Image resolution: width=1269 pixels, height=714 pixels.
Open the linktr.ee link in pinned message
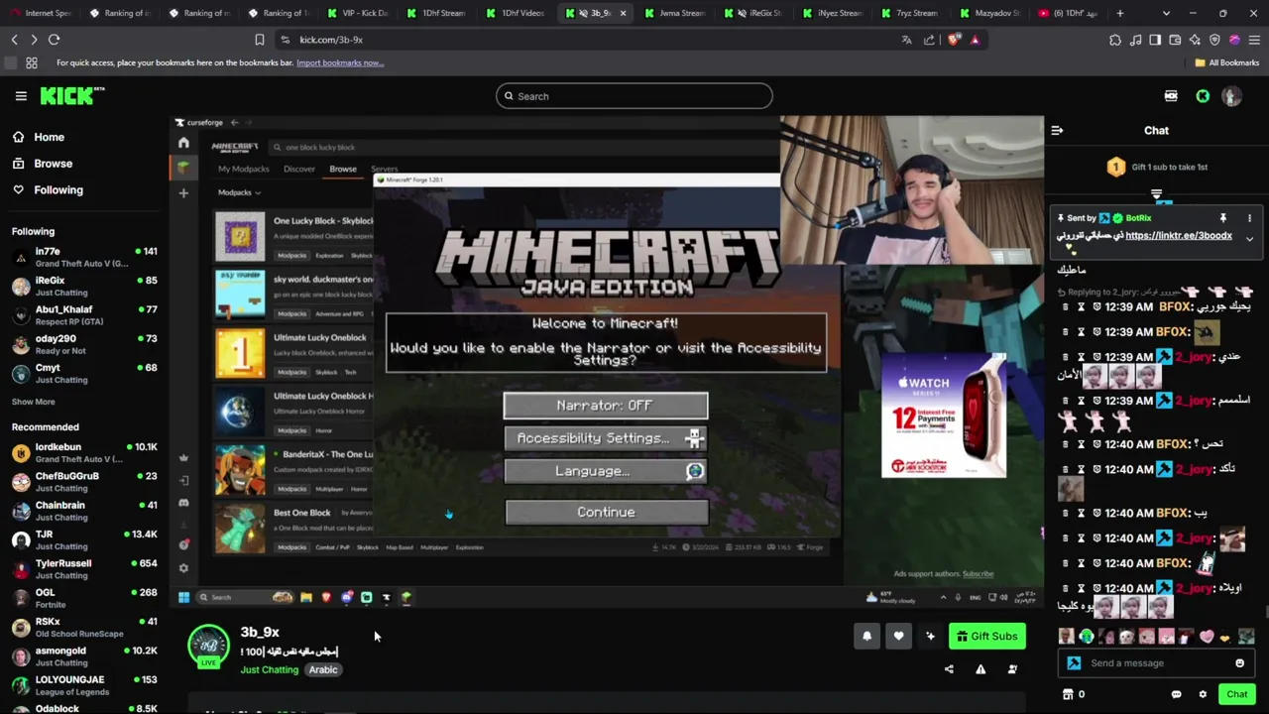tap(1179, 236)
